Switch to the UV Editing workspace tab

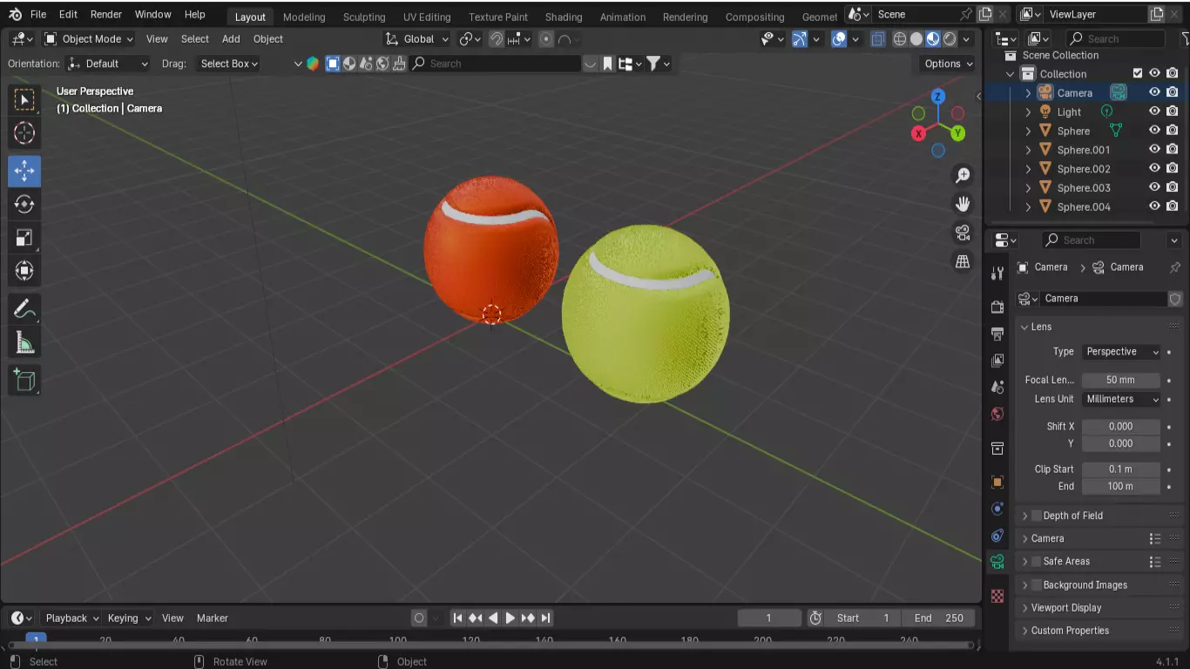coord(427,17)
